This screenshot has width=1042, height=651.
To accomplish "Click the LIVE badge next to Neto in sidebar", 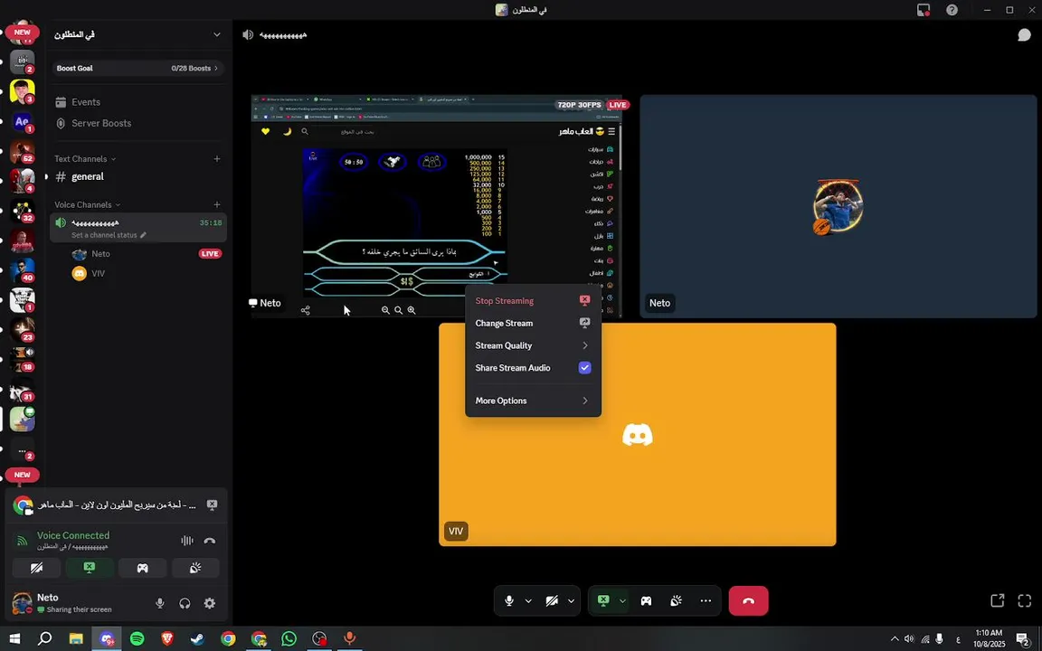I will coord(210,254).
